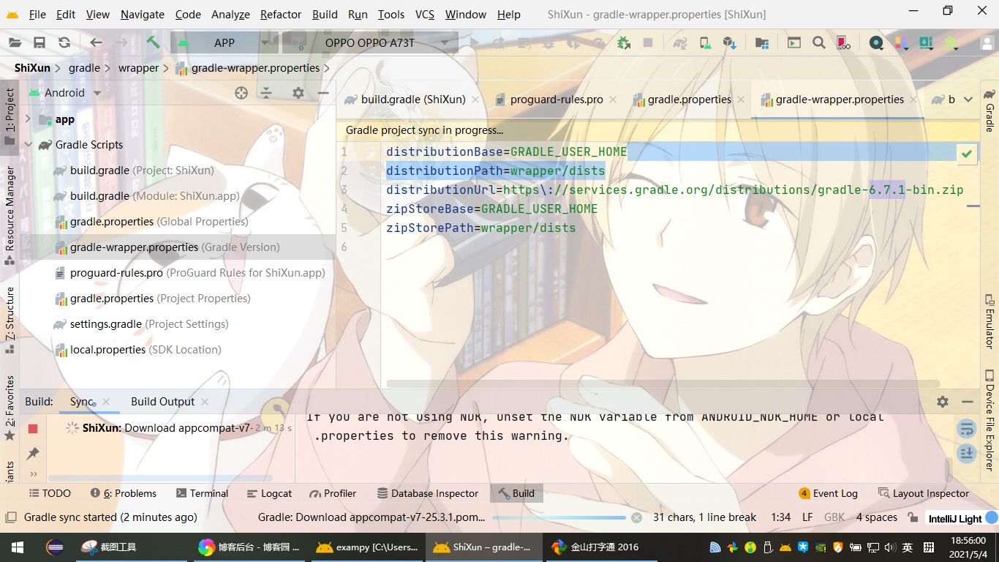Toggle read-only lock icon in status bar
The height and width of the screenshot is (562, 999).
[x=912, y=517]
